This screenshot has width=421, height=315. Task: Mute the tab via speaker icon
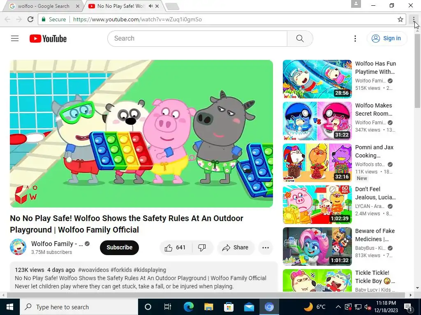point(150,6)
